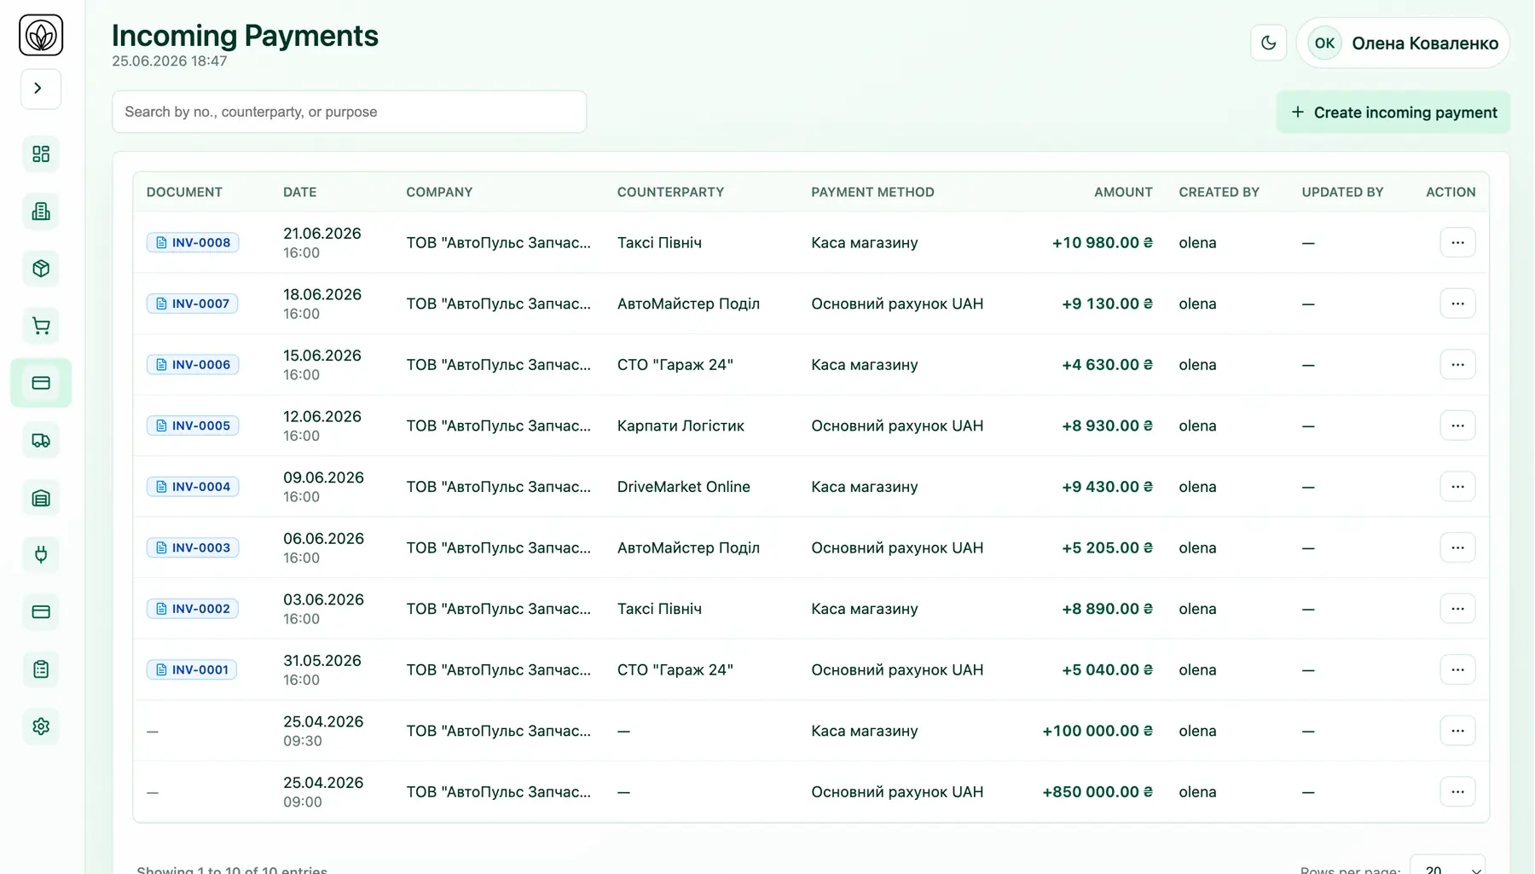Image resolution: width=1535 pixels, height=874 pixels.
Task: Open the lower credit card icon in sidebar
Action: point(41,612)
